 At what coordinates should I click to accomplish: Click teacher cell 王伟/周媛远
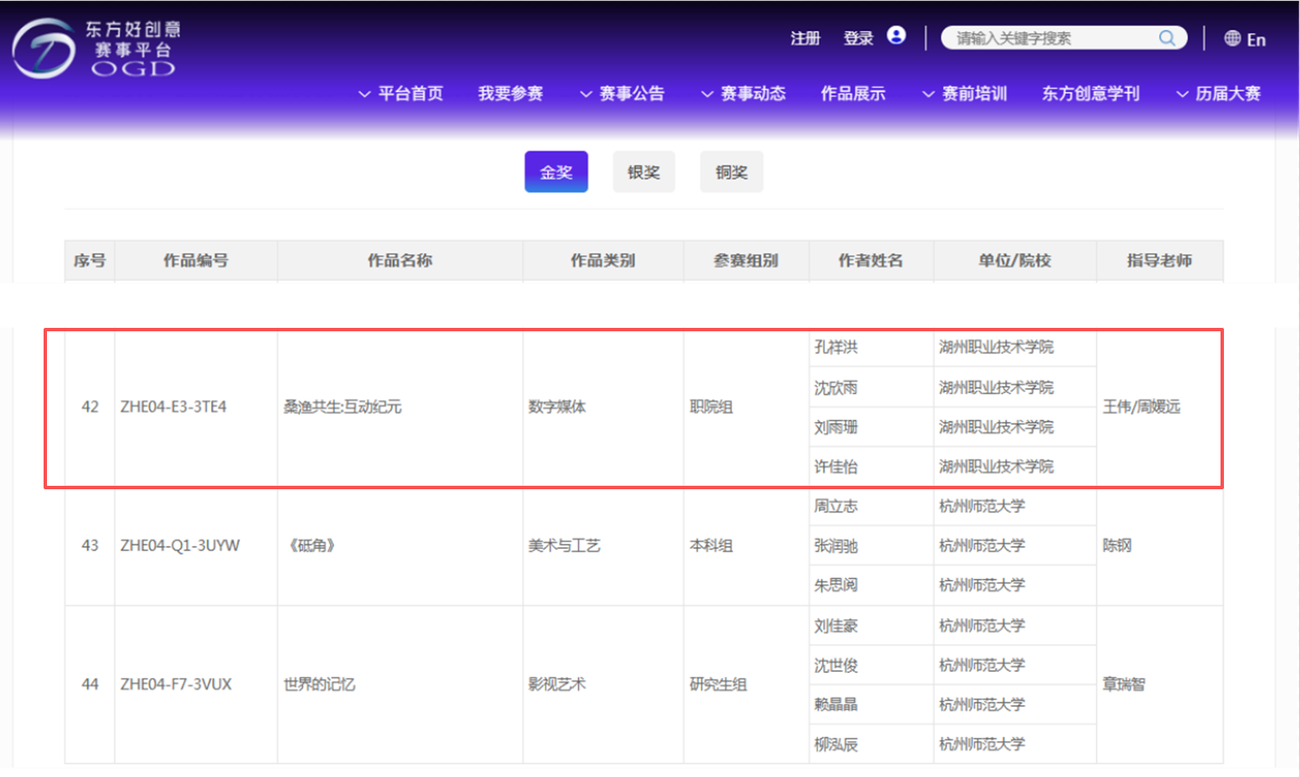tap(1141, 406)
